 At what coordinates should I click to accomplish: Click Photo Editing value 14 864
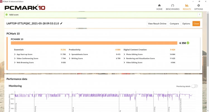(x=172, y=54)
